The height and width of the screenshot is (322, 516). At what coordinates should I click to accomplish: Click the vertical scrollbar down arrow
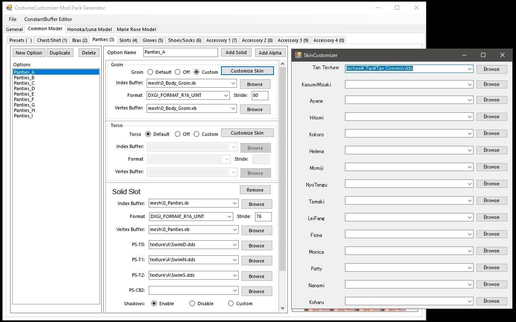pos(282,308)
